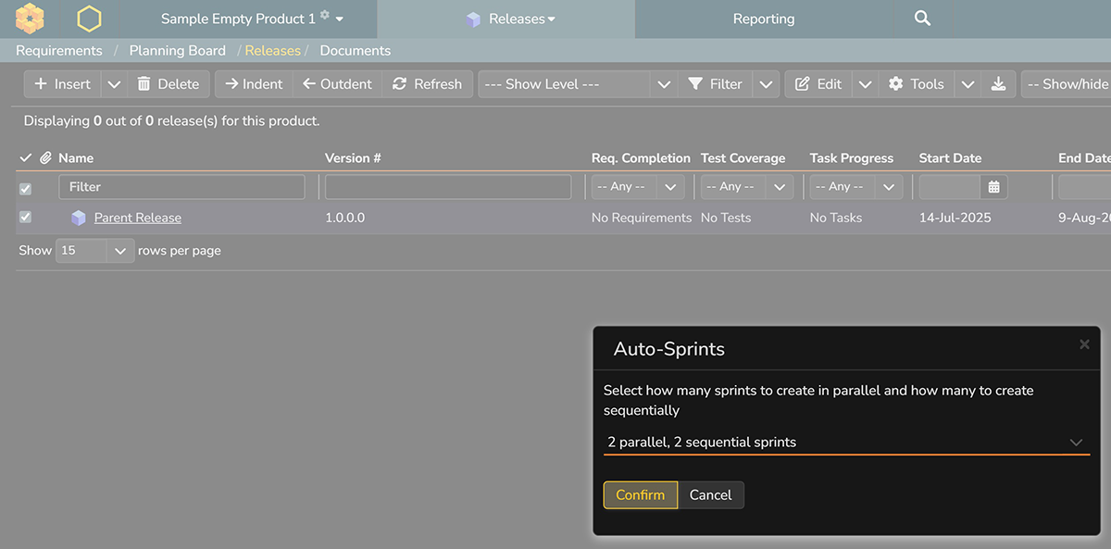Open the Tools gear menu
The width and height of the screenshot is (1111, 549).
click(x=916, y=83)
